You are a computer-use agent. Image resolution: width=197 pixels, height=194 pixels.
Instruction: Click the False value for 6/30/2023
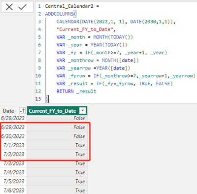tap(79, 136)
